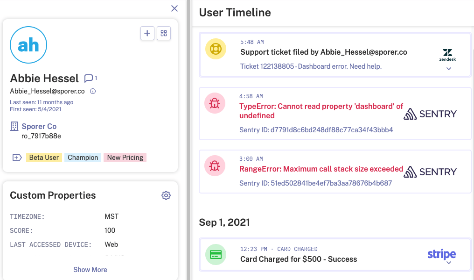Open Custom Properties settings gear
Image resolution: width=474 pixels, height=280 pixels.
(166, 195)
